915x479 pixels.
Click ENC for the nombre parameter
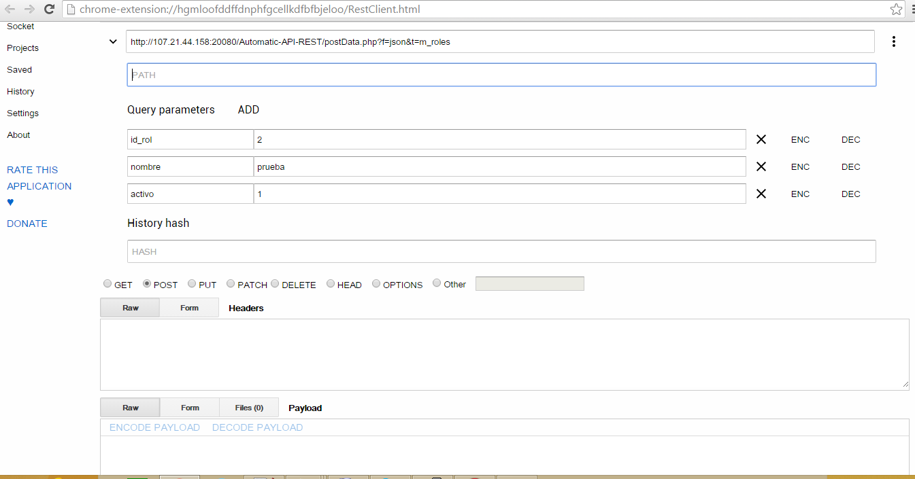pyautogui.click(x=800, y=166)
